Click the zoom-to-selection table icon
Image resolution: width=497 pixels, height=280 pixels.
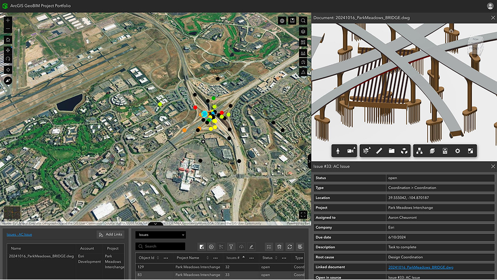[x=201, y=247]
